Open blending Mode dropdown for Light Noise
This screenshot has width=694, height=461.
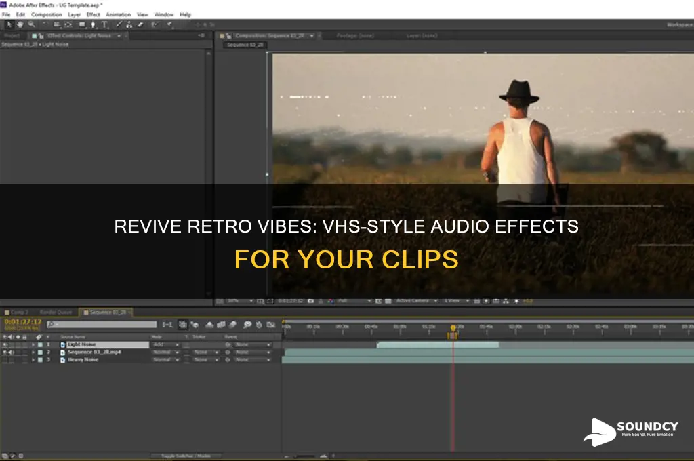point(166,345)
